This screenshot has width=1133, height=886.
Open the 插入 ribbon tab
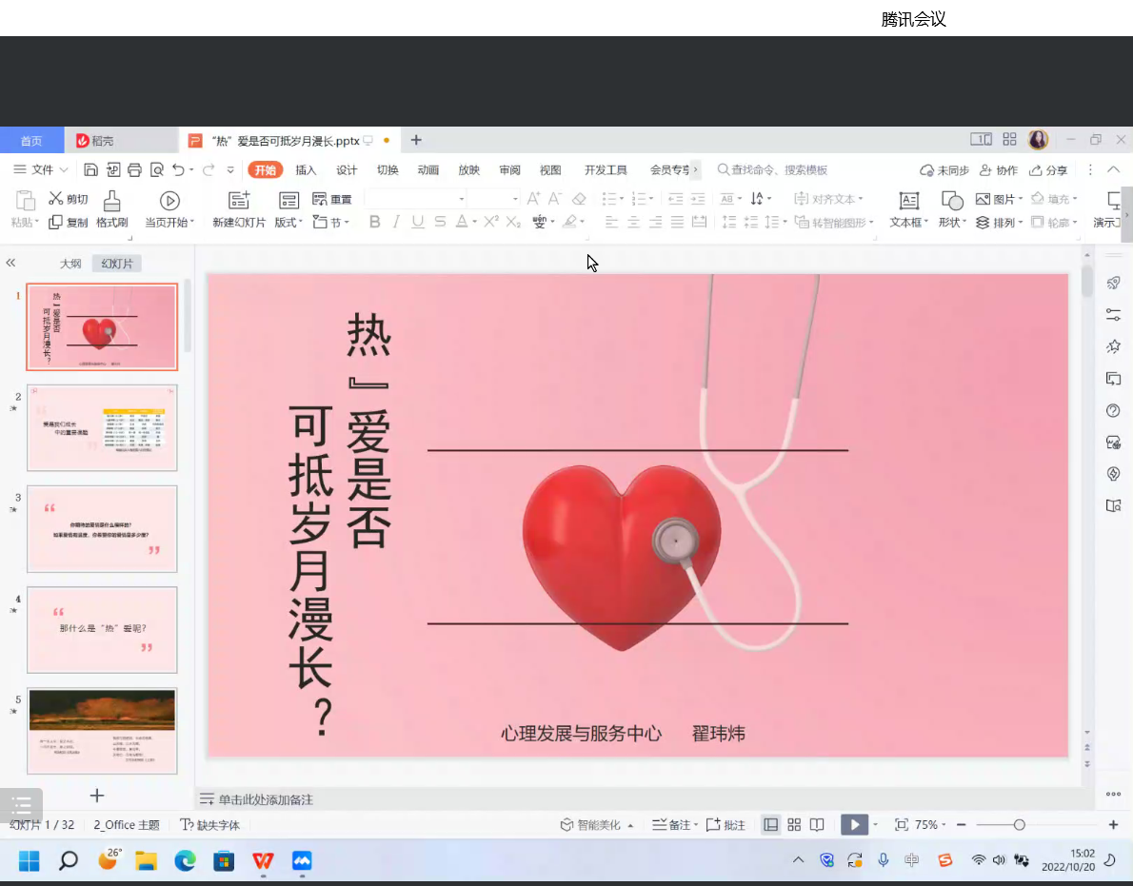306,170
